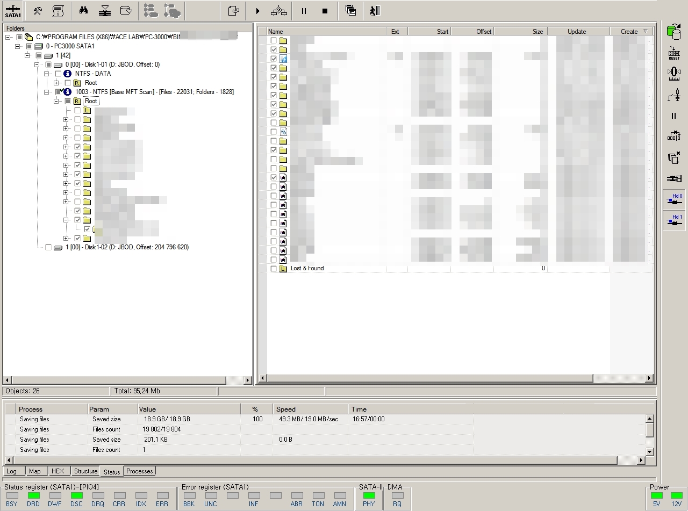This screenshot has width=688, height=511.
Task: Click the file list horizontal scrollbar thumb
Action: (429, 378)
